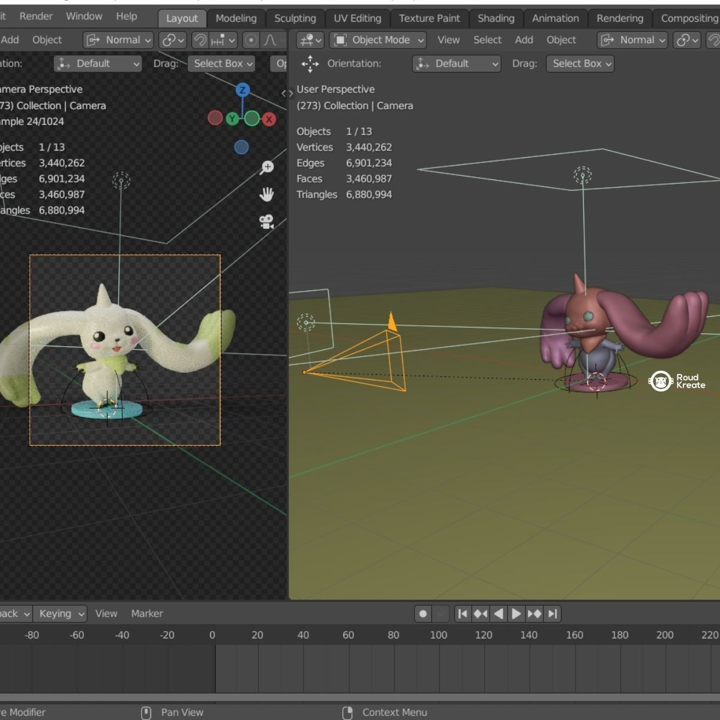Switch to the Compositing workspace tab
Screen dimensions: 720x720
pyautogui.click(x=689, y=19)
